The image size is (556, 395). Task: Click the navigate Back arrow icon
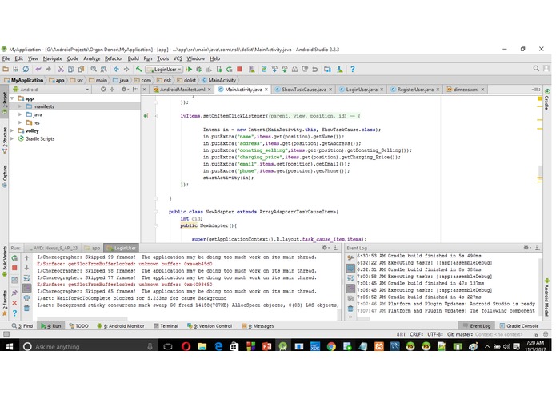coord(116,69)
